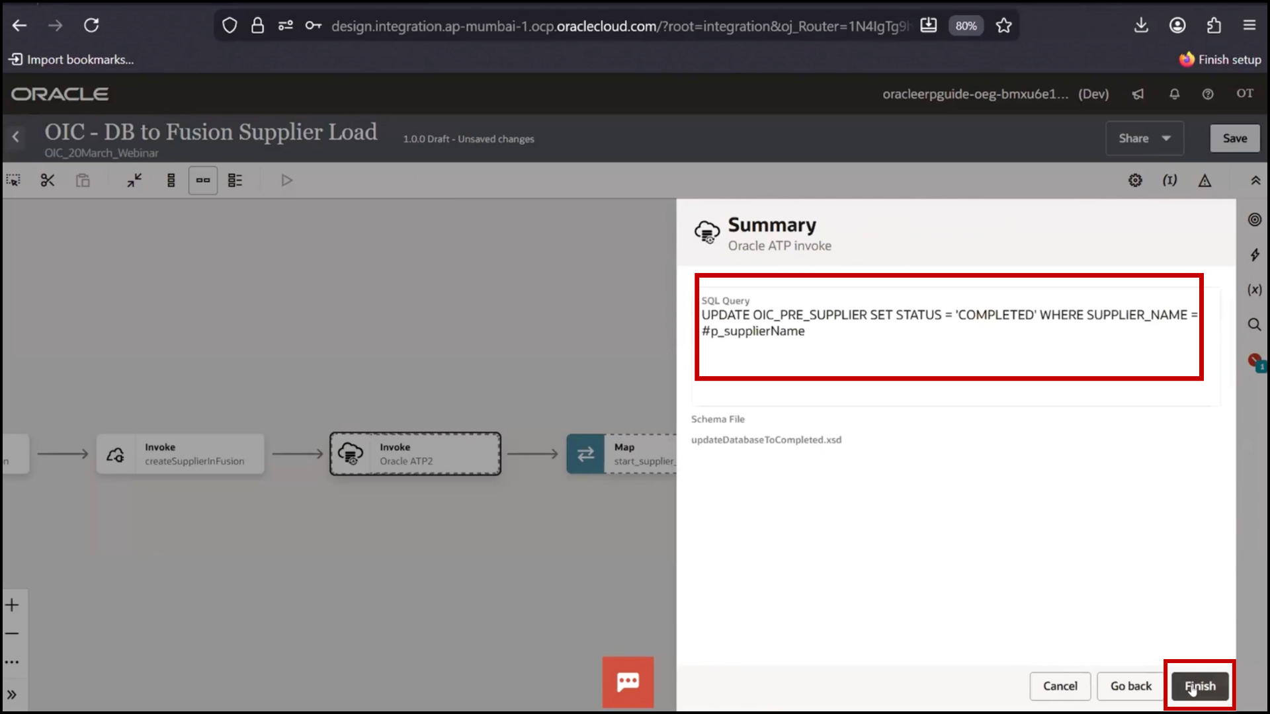Open the (x) actions icon in side rail
Screen dimensions: 1270x714
point(1255,290)
